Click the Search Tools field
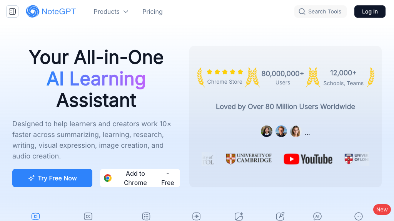The image size is (394, 221). pyautogui.click(x=321, y=12)
